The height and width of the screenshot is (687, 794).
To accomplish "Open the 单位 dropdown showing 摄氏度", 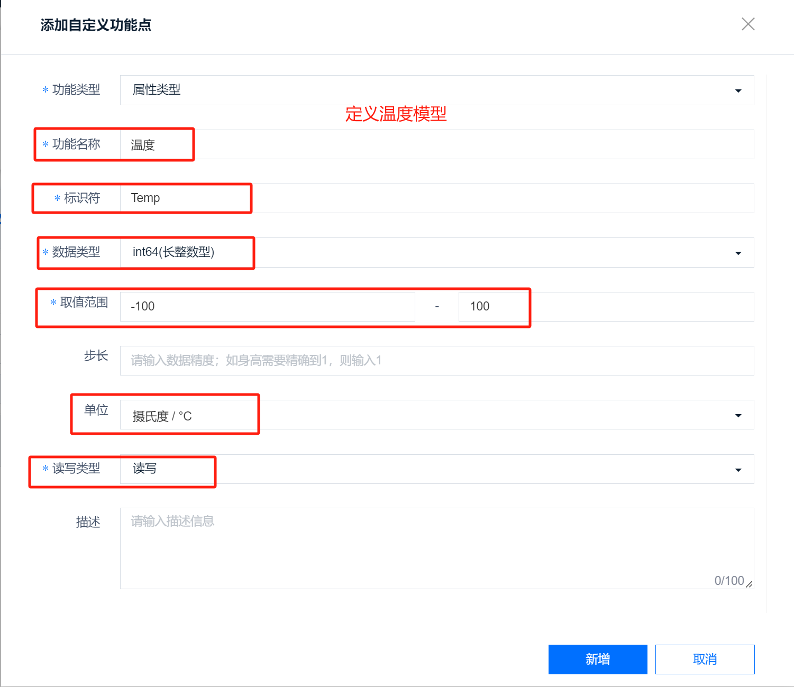I will pos(437,415).
